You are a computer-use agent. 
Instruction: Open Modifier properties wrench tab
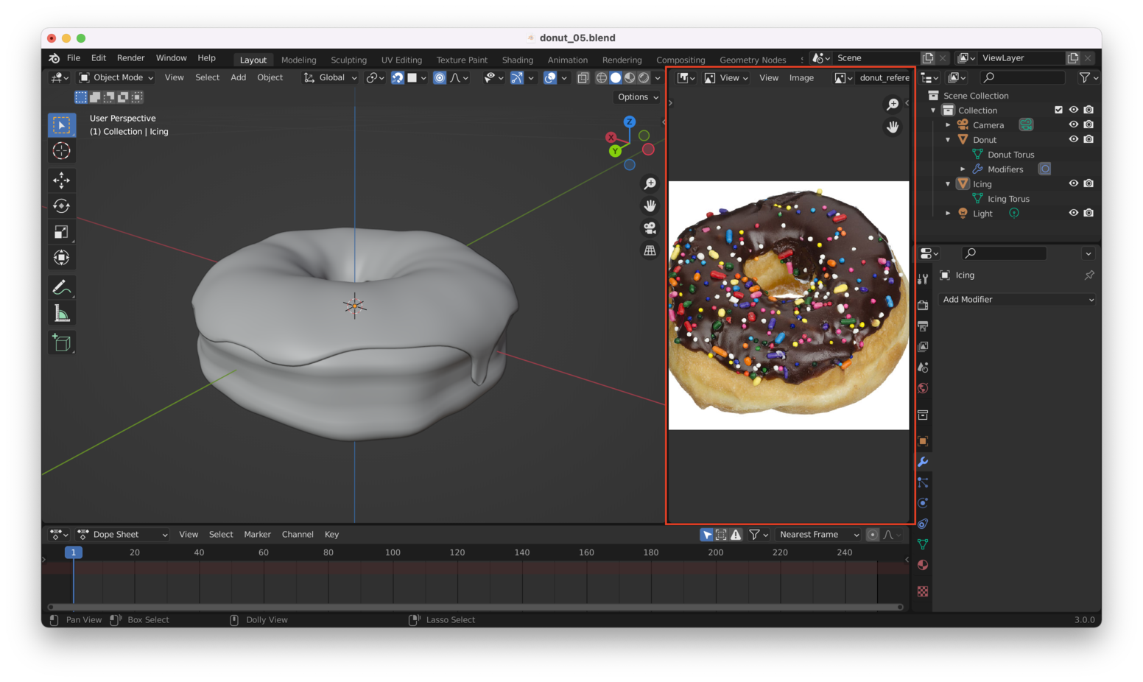[923, 462]
